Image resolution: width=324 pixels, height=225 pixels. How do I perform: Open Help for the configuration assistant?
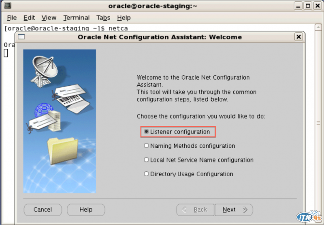click(x=86, y=210)
